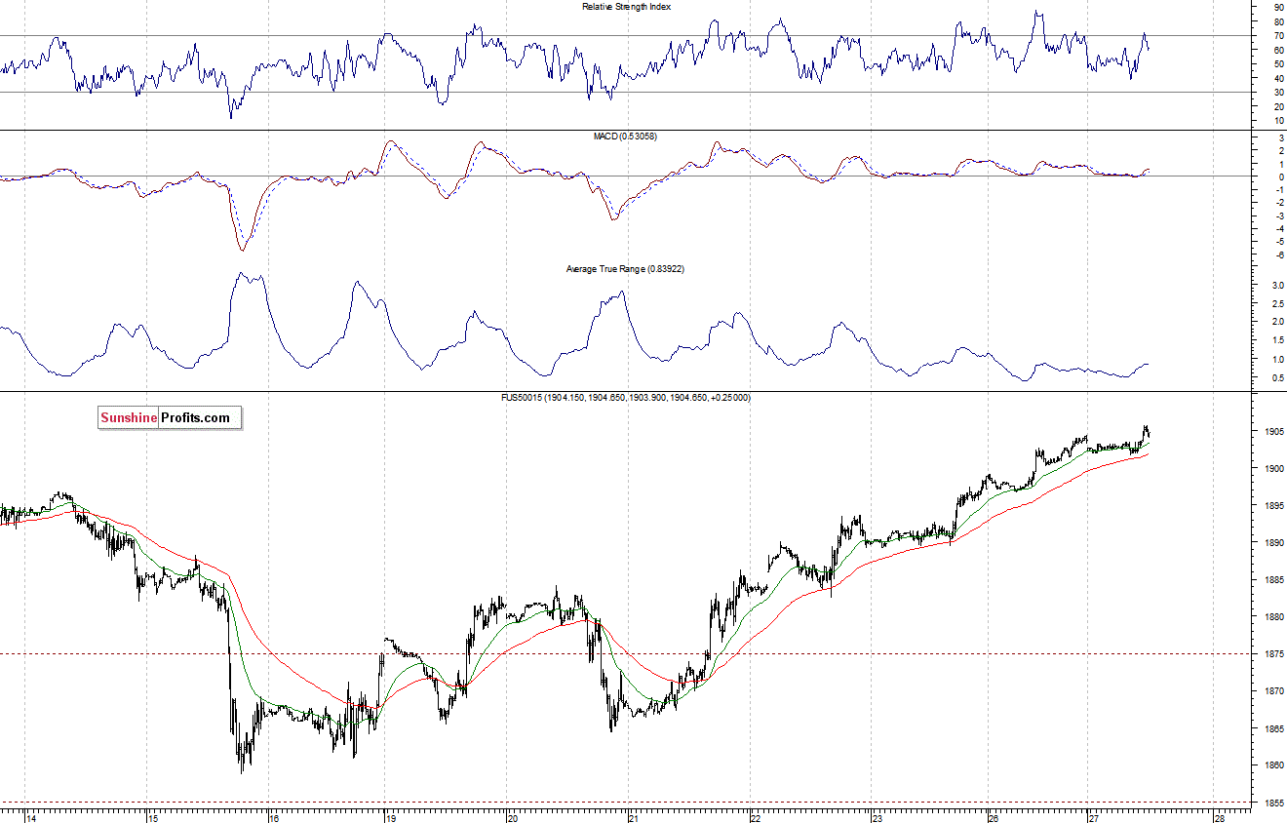1287x823 pixels.
Task: Click RSI scale value 10
Action: tap(1278, 120)
